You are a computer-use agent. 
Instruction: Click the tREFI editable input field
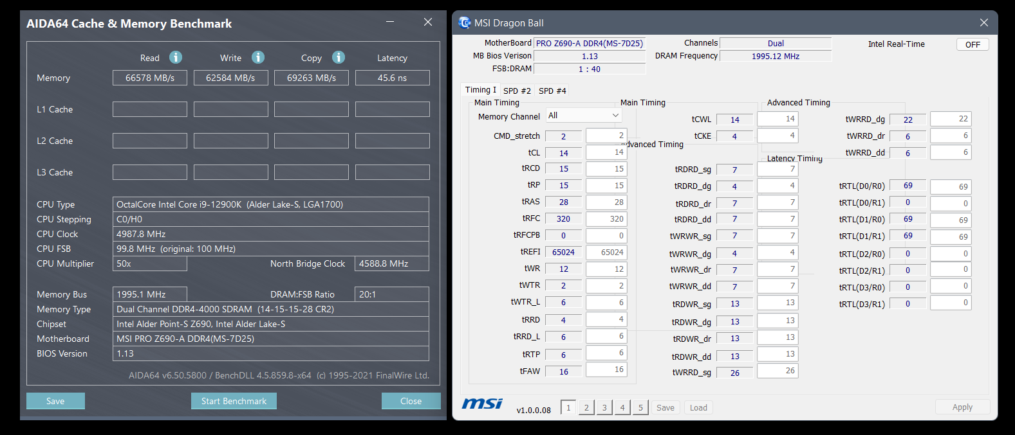point(606,253)
